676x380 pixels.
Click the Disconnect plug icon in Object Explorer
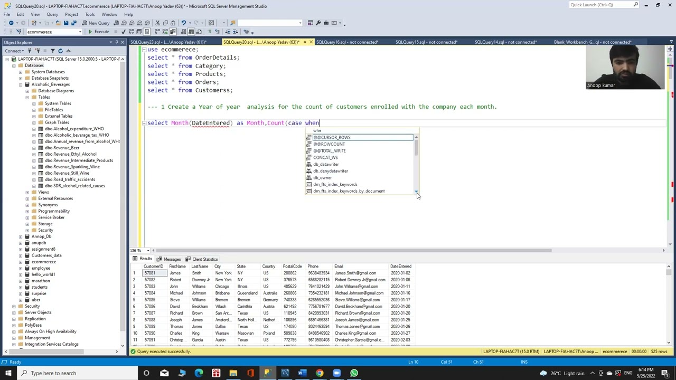(37, 51)
